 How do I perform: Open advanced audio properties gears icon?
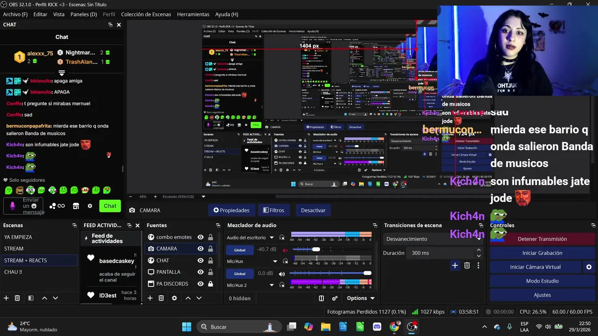[335, 298]
